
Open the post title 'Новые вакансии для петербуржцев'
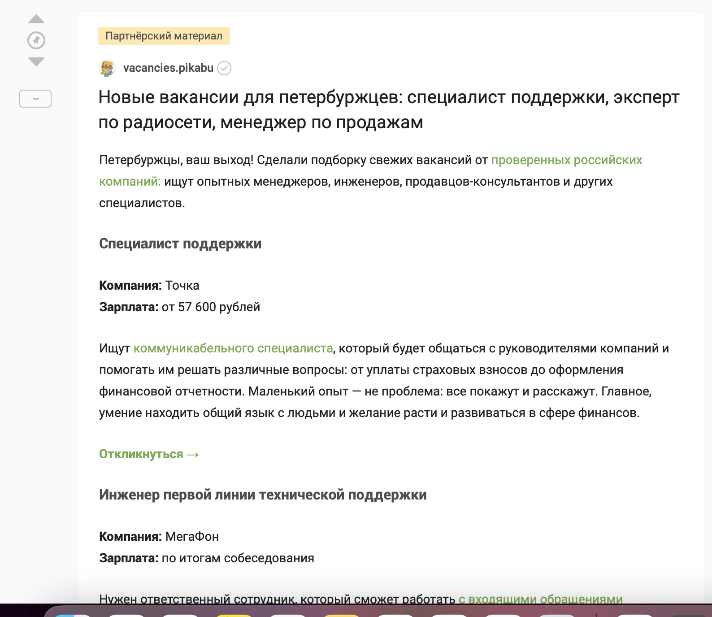coord(389,109)
